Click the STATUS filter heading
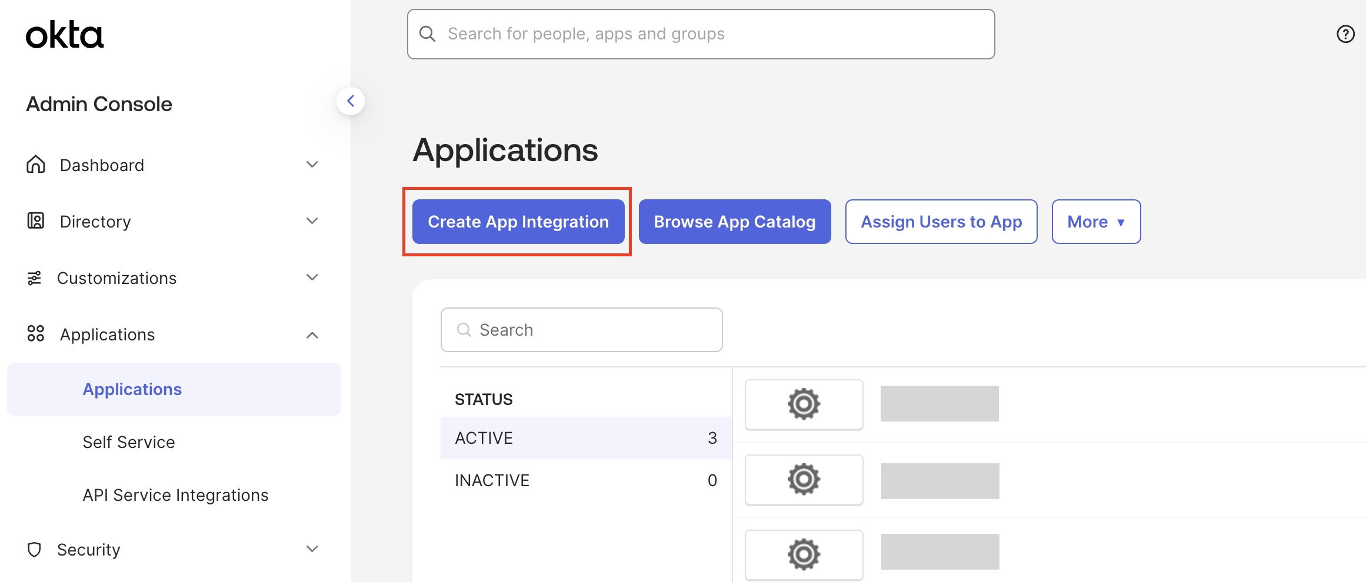1366x582 pixels. pyautogui.click(x=484, y=400)
